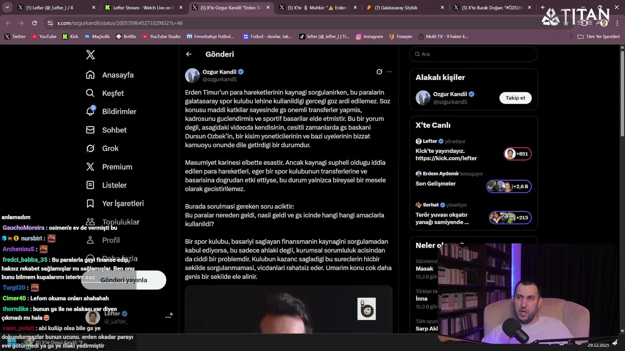This screenshot has height=351, width=625.
Task: Open BotRix bookmark
Action: (x=126, y=37)
